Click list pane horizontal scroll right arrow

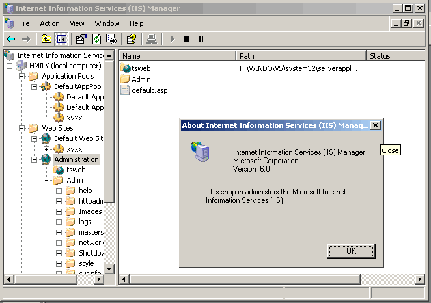(x=420, y=280)
